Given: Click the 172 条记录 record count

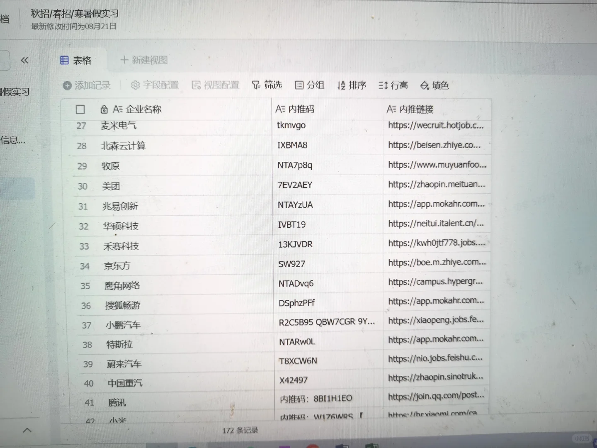Looking at the screenshot, I should [240, 431].
